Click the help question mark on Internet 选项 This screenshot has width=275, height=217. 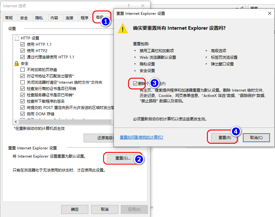click(129, 5)
